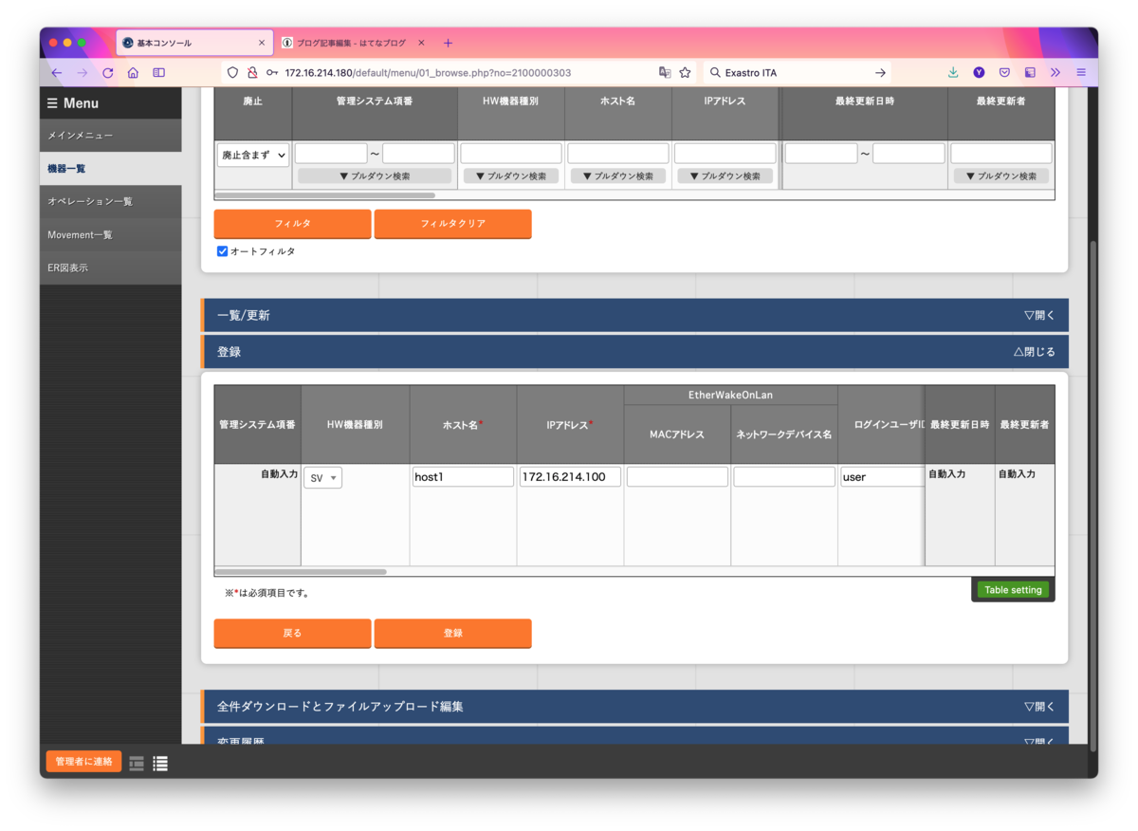Select 機器一覧 in the sidebar
Viewport: 1138px width, 831px height.
tap(110, 169)
